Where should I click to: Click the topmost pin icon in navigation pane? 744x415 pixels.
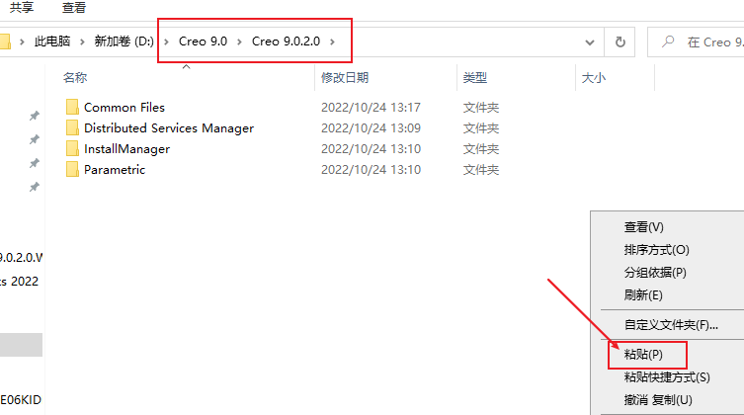pos(35,116)
